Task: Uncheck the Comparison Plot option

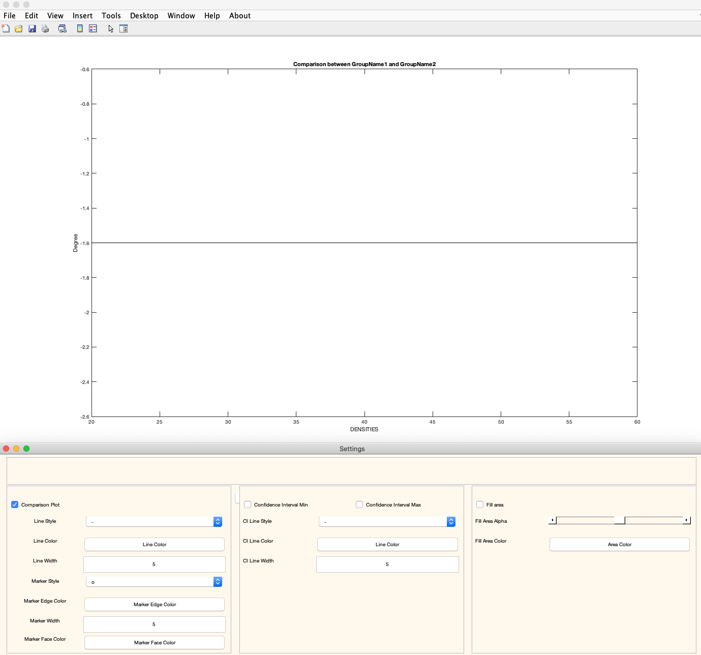Action: coord(15,504)
